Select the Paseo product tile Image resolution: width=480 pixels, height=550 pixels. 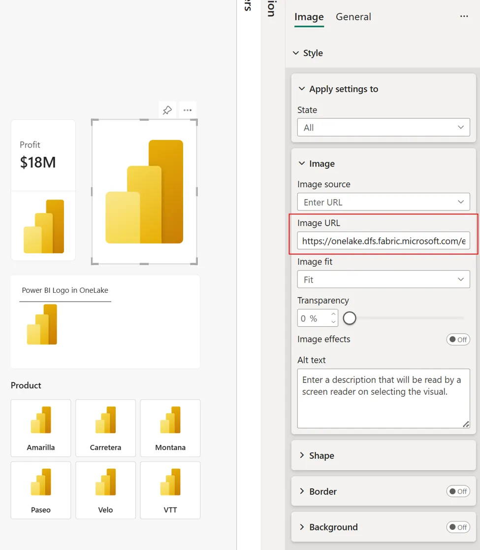click(41, 490)
